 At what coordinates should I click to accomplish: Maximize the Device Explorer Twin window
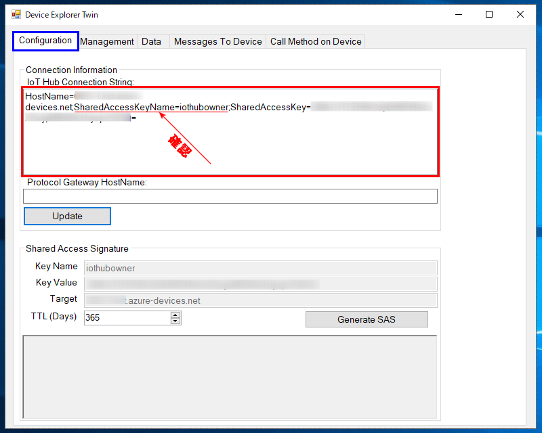coord(489,14)
